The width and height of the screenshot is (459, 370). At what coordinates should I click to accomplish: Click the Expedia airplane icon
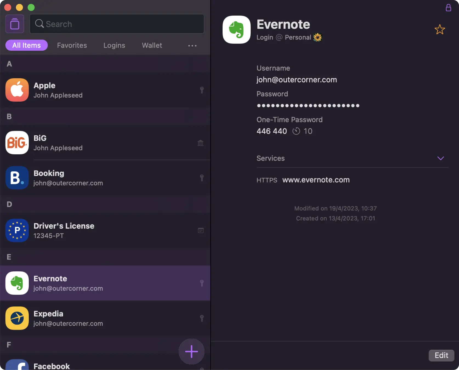[17, 318]
